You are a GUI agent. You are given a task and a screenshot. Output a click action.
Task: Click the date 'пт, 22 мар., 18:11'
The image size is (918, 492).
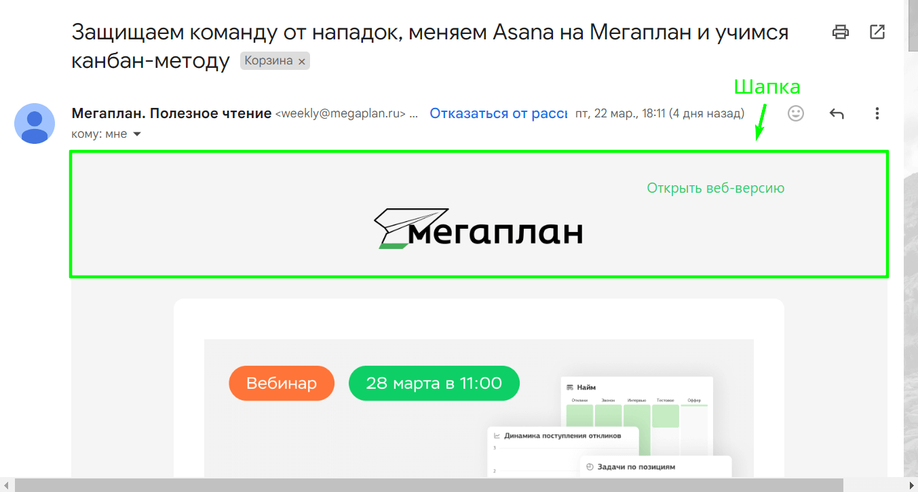click(620, 113)
